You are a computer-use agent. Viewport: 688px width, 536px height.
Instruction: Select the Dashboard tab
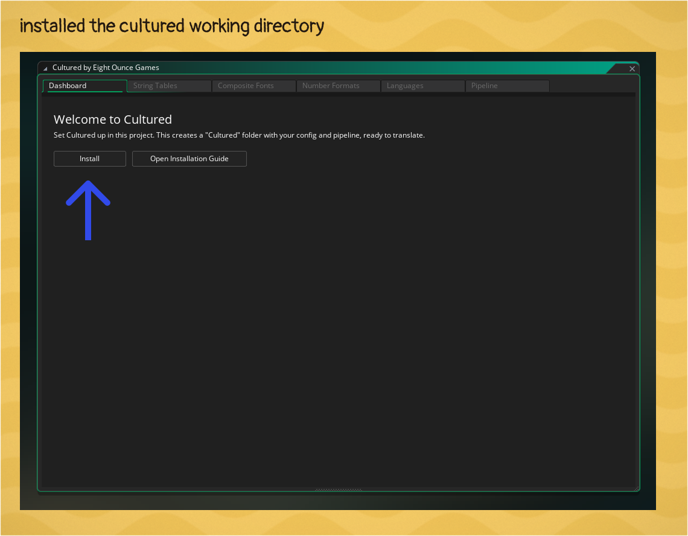coord(84,86)
